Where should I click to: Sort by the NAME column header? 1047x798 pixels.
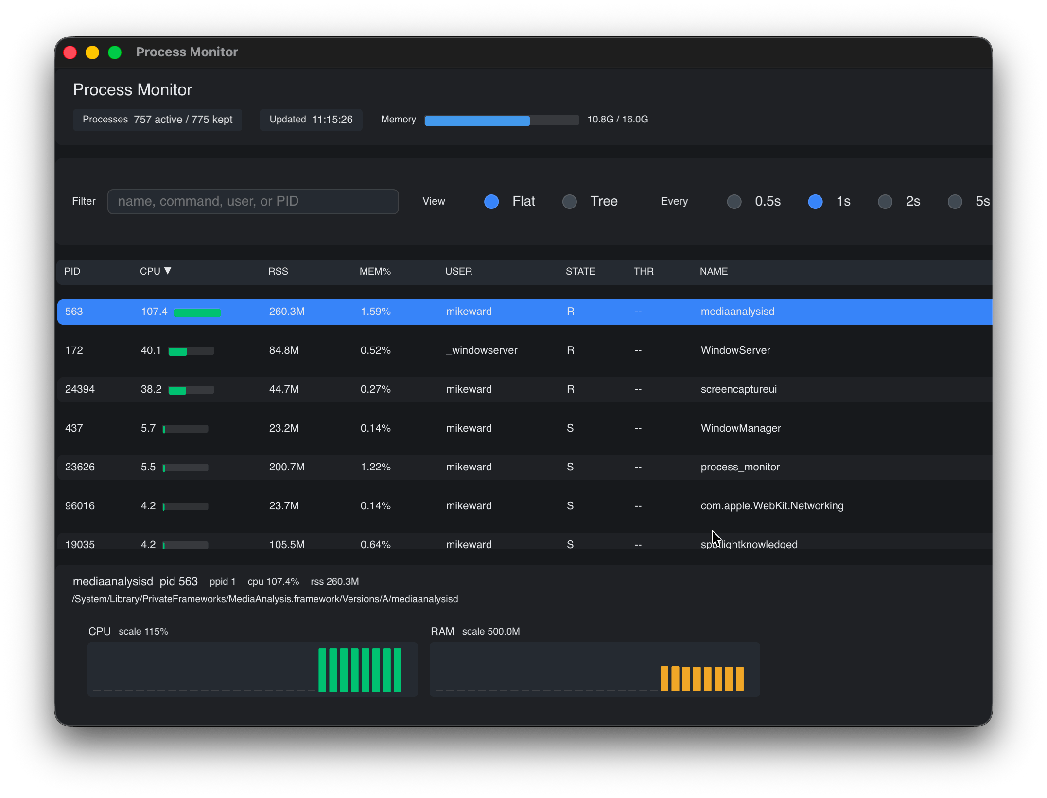[x=714, y=271]
